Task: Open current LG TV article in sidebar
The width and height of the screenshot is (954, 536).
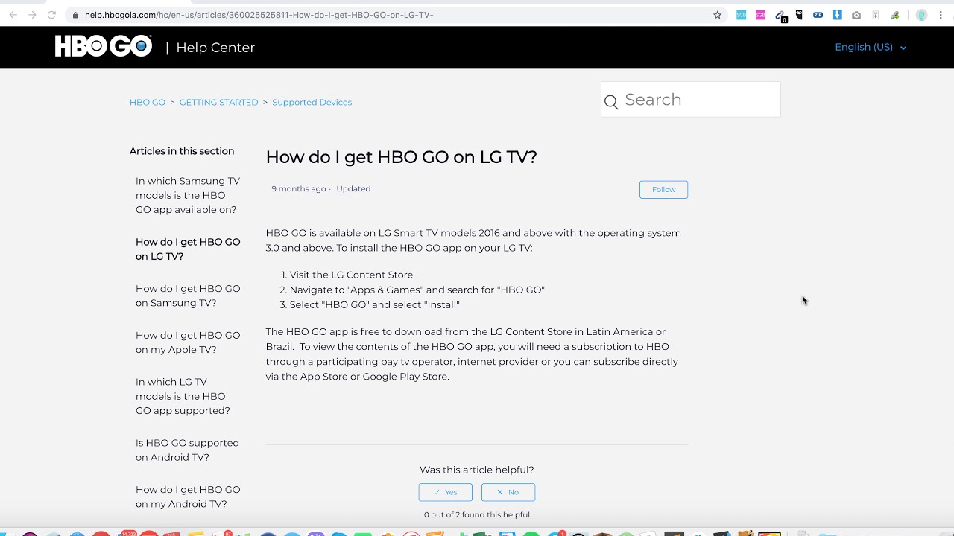Action: pyautogui.click(x=188, y=249)
